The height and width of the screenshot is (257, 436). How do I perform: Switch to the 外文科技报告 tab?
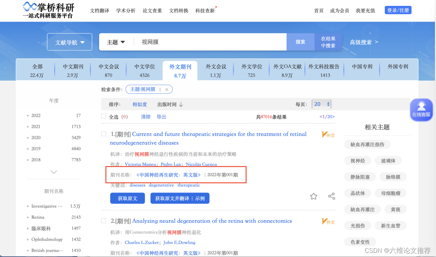[324, 70]
